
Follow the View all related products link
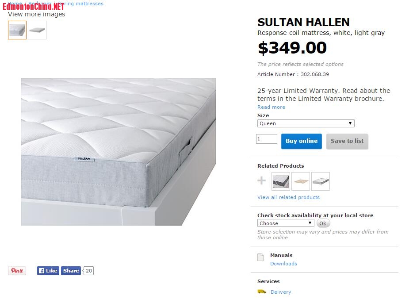288,197
